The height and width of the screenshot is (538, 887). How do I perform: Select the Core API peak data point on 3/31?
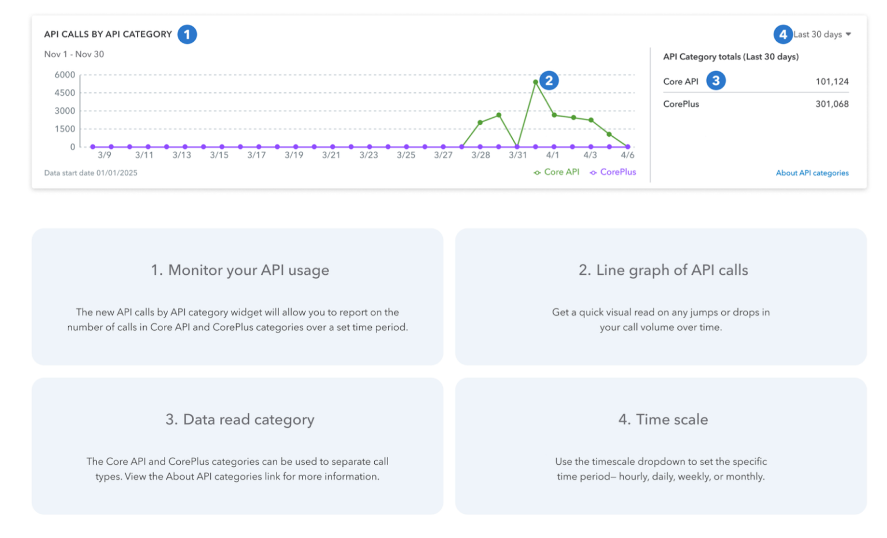535,83
